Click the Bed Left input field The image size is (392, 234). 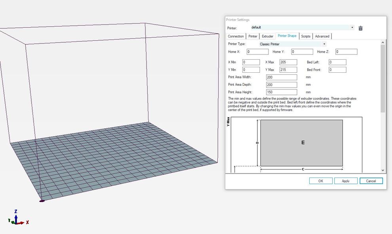337,62
